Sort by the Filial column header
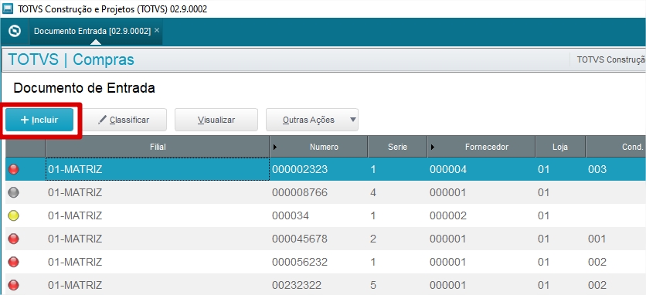This screenshot has height=295, width=646. pyautogui.click(x=158, y=147)
